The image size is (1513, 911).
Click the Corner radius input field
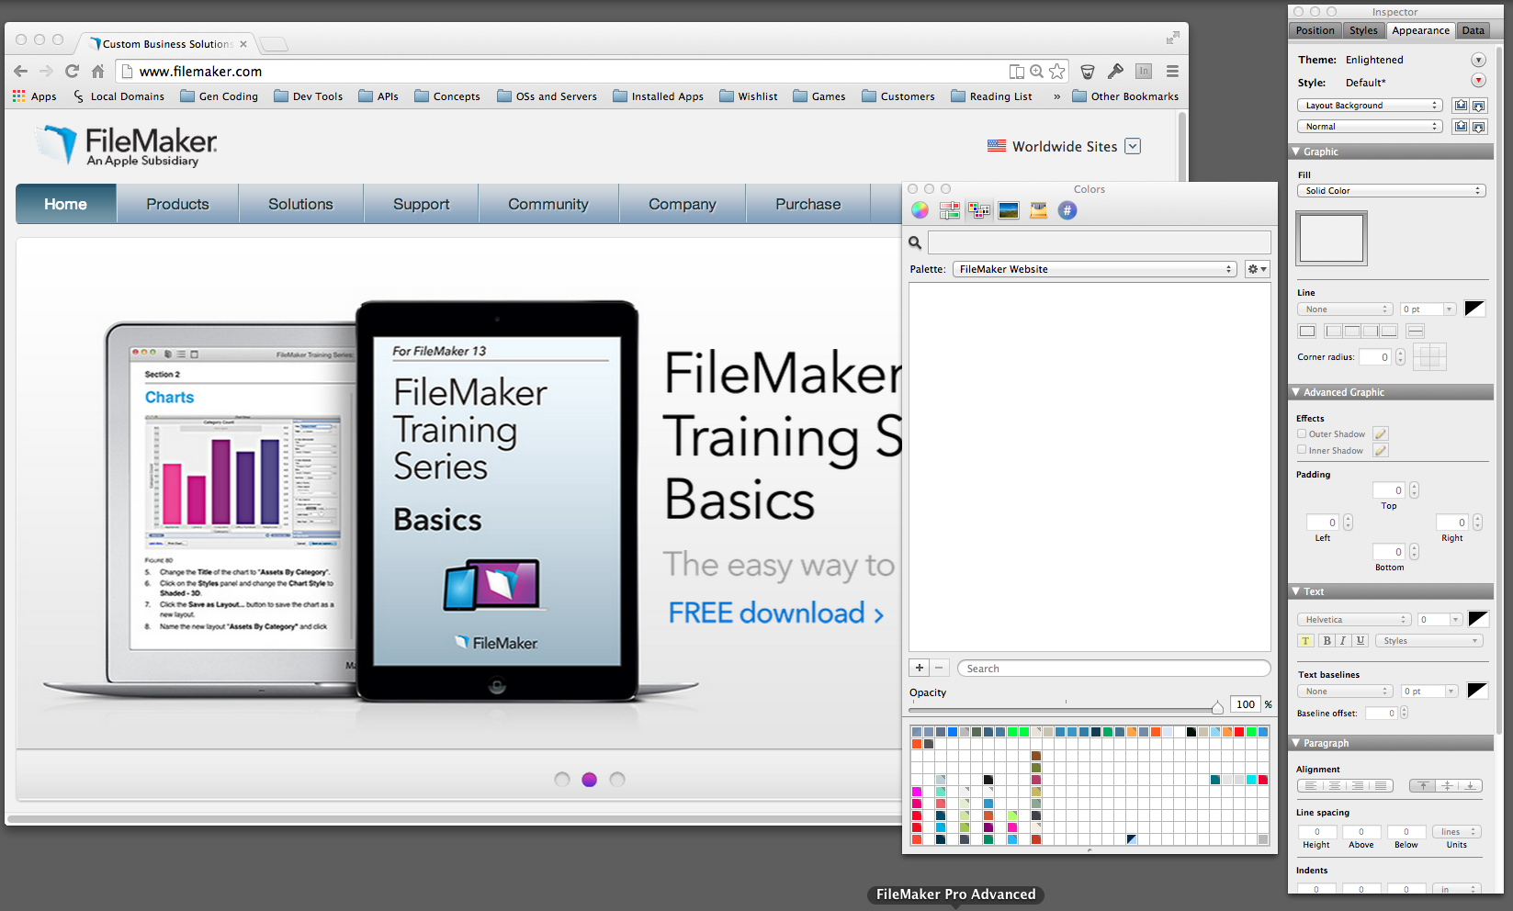pyautogui.click(x=1375, y=357)
